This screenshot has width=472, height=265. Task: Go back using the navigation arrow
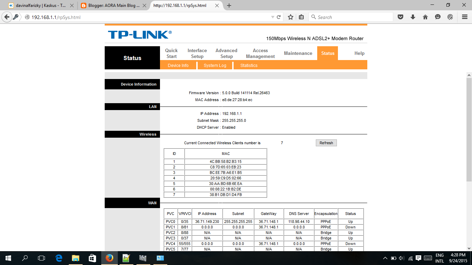point(6,17)
